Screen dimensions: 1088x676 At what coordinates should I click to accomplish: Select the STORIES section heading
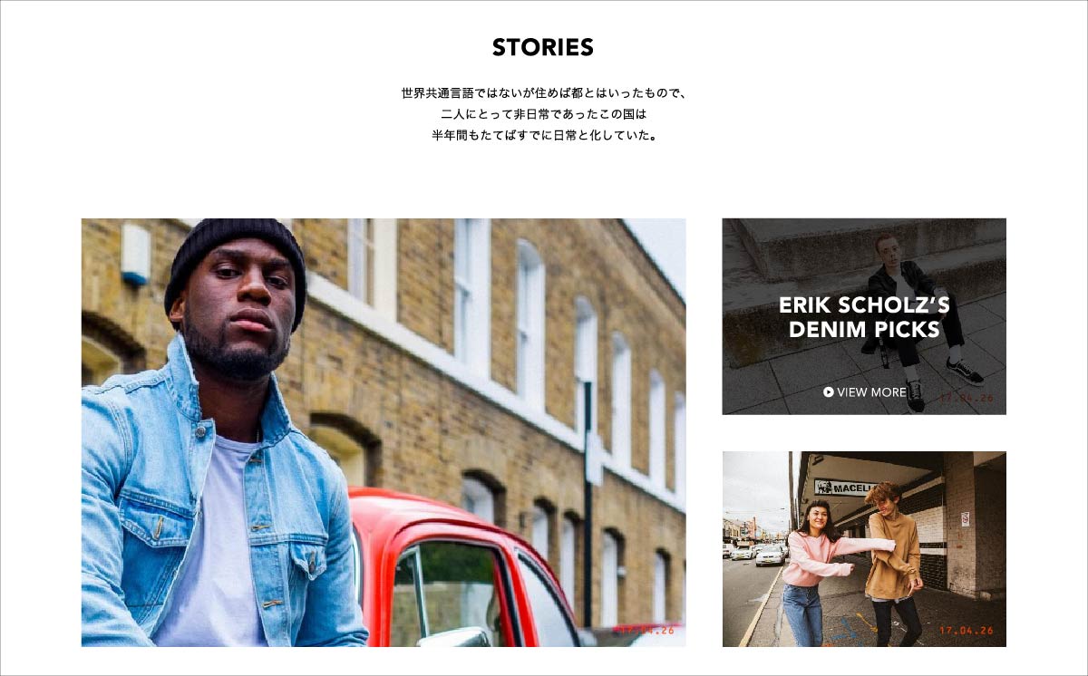543,47
